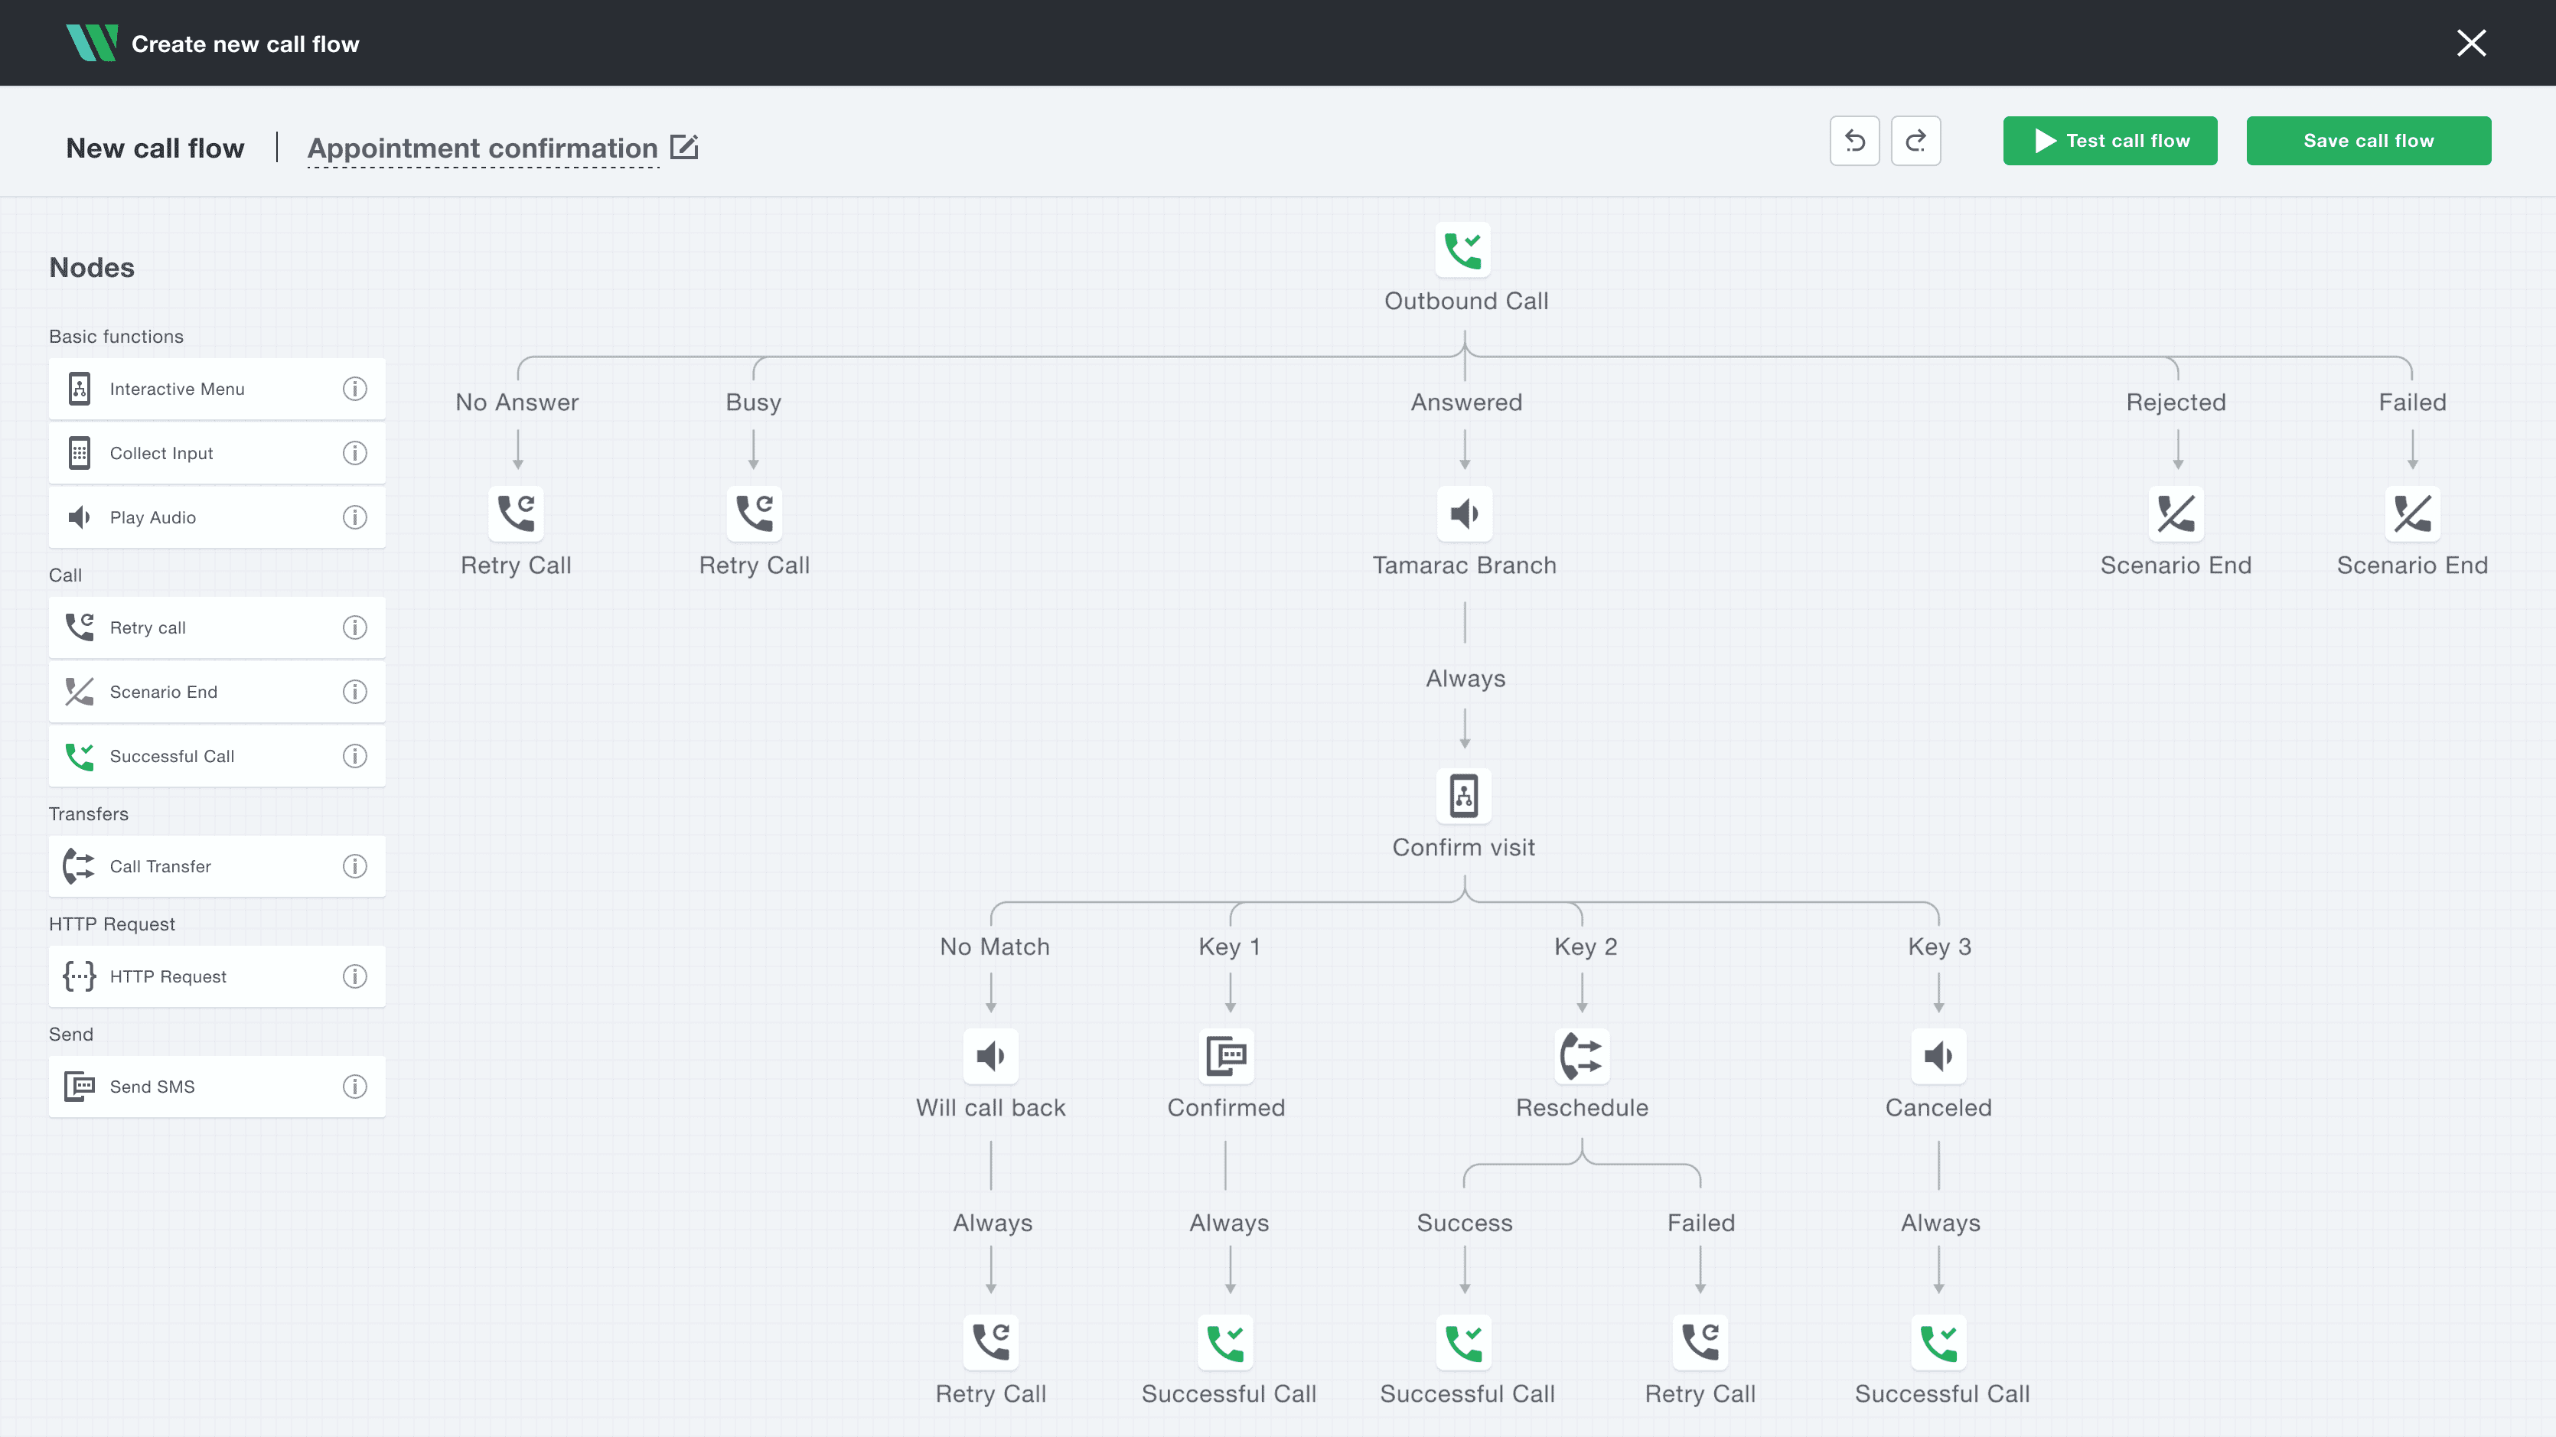Click the Appointment confirmation flow name field
Screen dimensions: 2556x1437
pyautogui.click(x=482, y=149)
